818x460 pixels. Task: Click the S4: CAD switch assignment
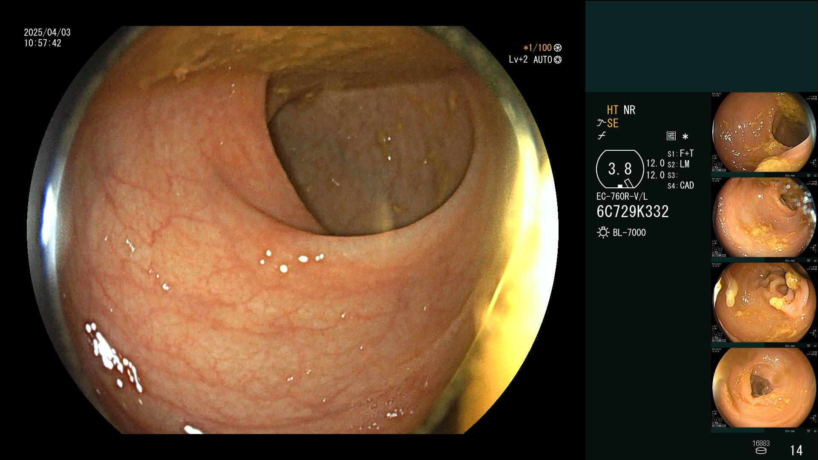tap(680, 185)
